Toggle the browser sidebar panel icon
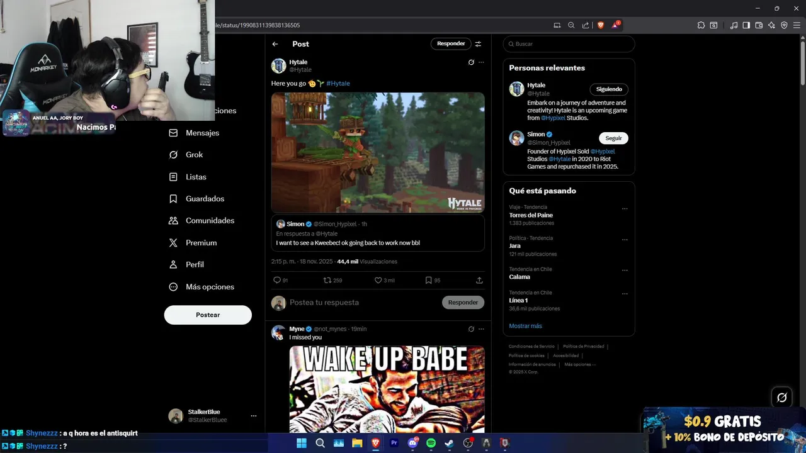Viewport: 806px width, 453px height. pos(746,25)
